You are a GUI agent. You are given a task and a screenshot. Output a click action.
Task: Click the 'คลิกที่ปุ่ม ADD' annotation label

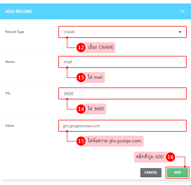(150, 157)
